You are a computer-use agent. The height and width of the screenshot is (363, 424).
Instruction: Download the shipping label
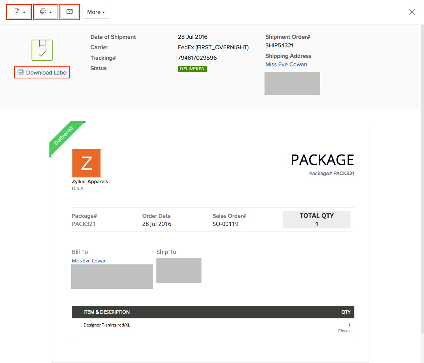46,72
